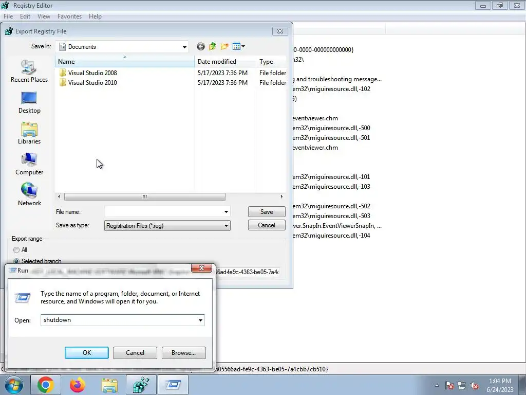Sort file list by Type column

pos(271,62)
